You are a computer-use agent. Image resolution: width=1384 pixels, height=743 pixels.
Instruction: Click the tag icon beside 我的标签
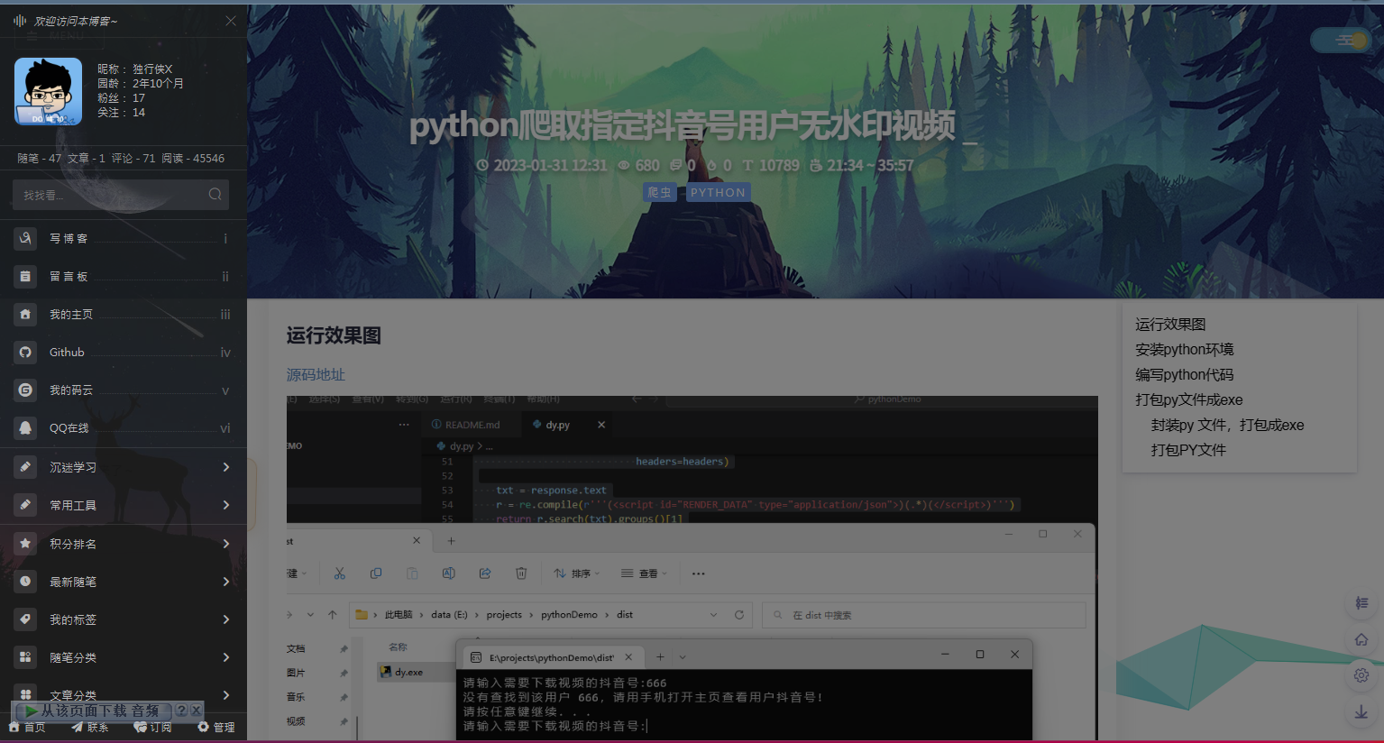click(x=25, y=619)
